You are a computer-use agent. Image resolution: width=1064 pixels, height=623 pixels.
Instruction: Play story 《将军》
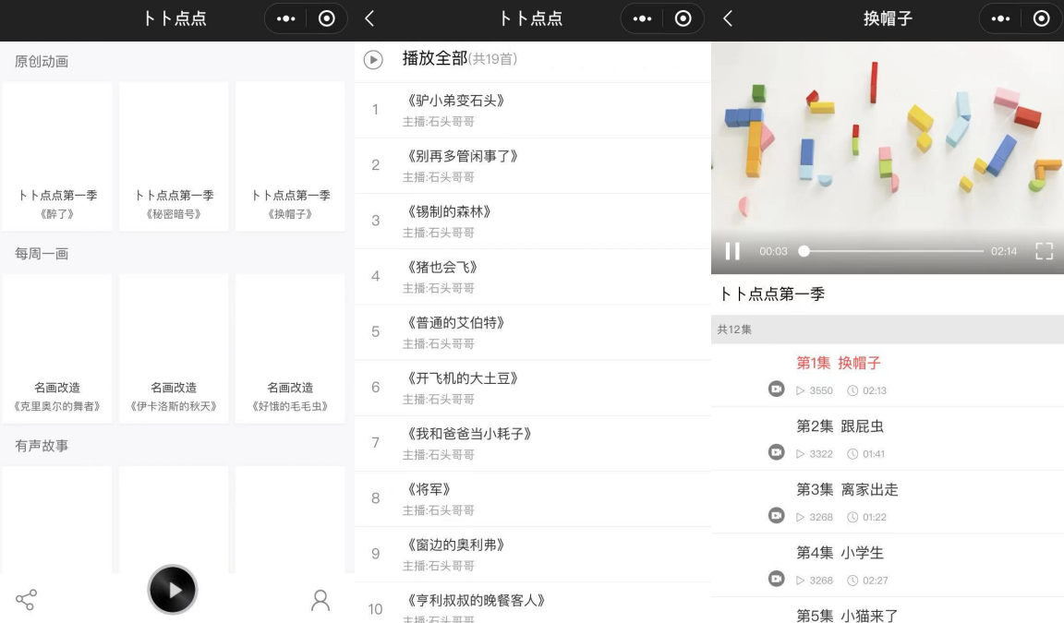coord(533,499)
